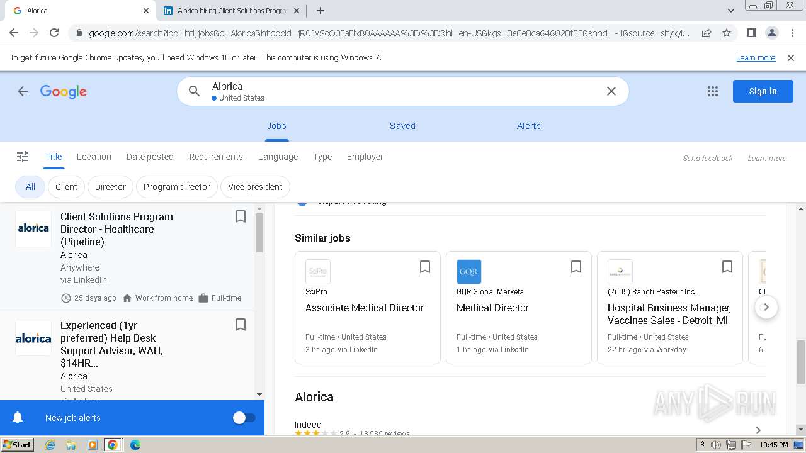This screenshot has height=453, width=806.
Task: Click the Learn more link near feedback
Action: click(x=767, y=159)
